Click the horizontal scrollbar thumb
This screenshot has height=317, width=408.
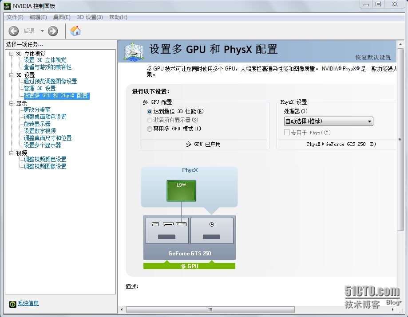(x=210, y=310)
